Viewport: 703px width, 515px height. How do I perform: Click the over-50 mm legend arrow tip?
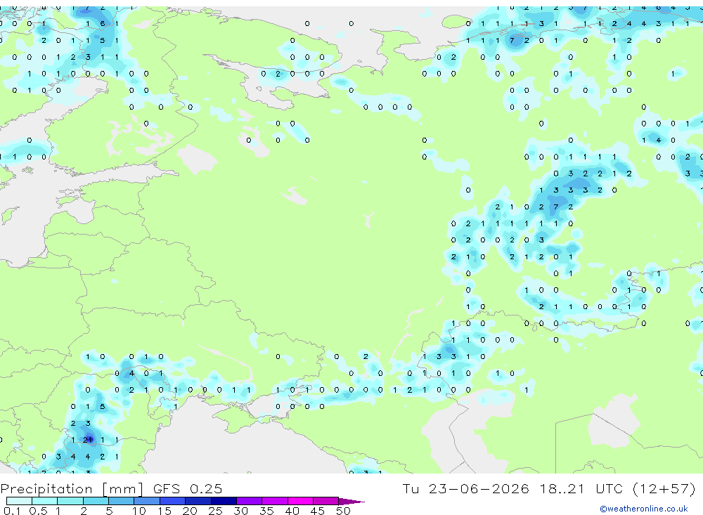(x=352, y=501)
